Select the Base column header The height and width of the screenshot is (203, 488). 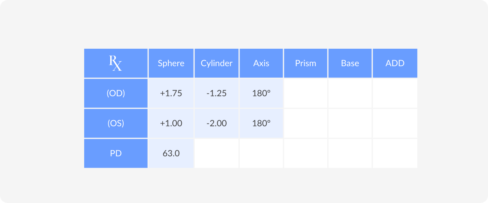[x=350, y=63]
